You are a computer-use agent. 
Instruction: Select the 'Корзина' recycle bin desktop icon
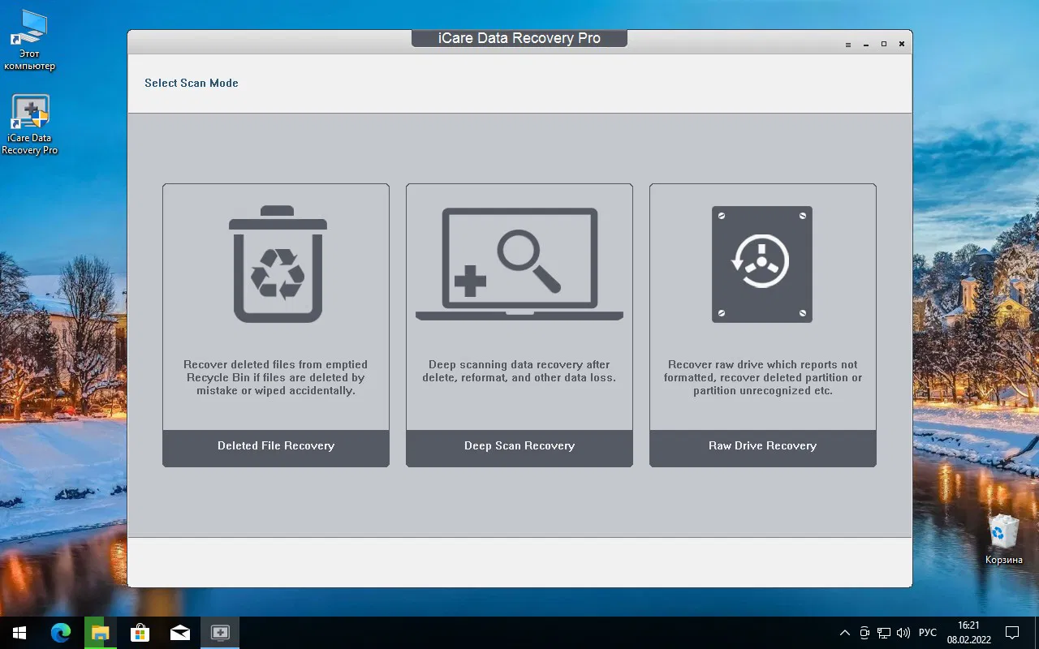(x=1004, y=539)
